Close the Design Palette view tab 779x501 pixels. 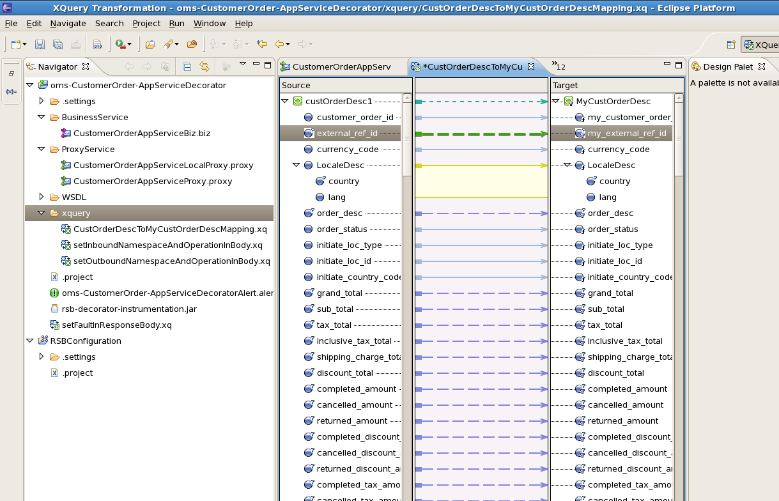(761, 66)
